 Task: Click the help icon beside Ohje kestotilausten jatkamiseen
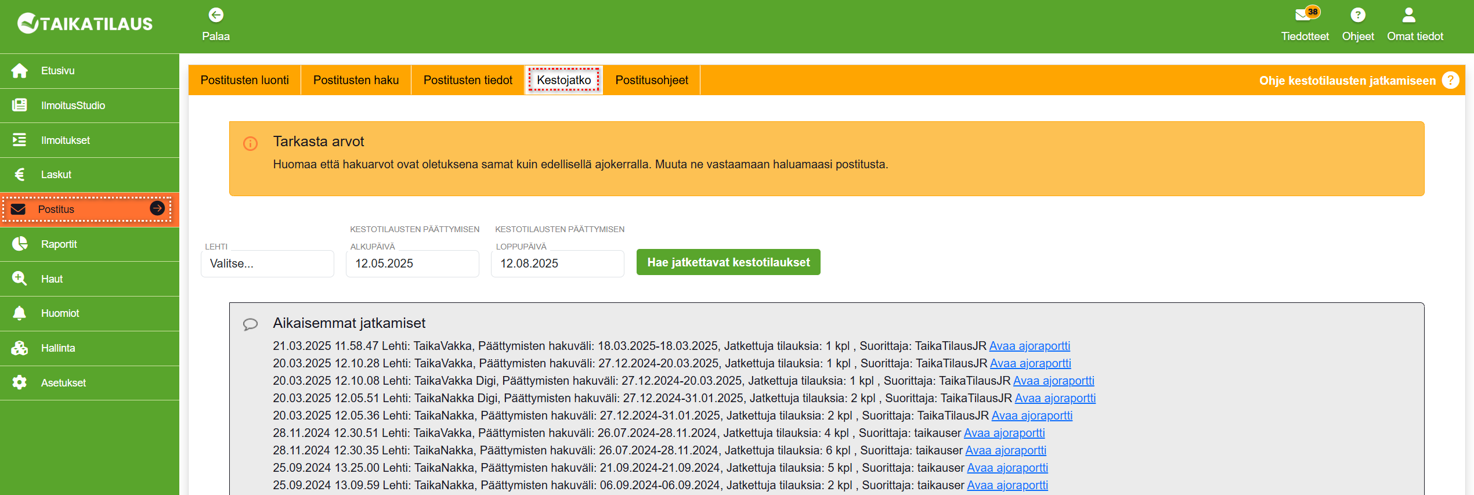coord(1450,80)
